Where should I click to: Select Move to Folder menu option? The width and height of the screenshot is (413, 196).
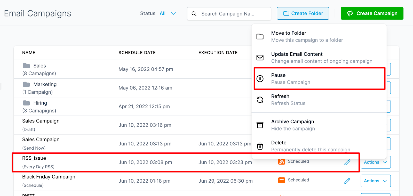click(319, 37)
